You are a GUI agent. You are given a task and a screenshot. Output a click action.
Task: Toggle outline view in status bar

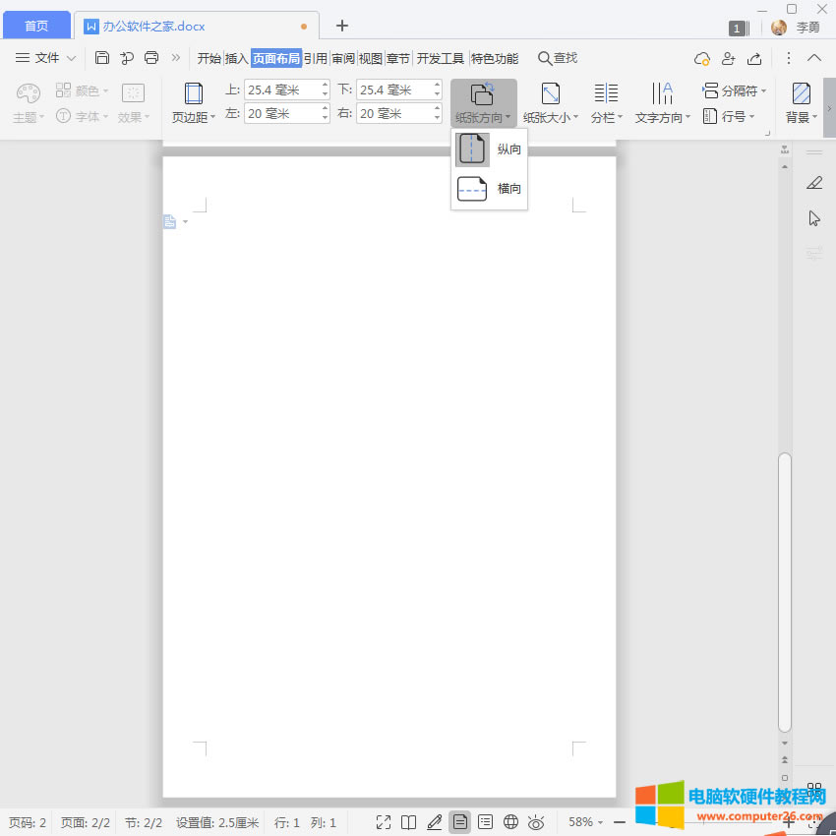coord(485,822)
